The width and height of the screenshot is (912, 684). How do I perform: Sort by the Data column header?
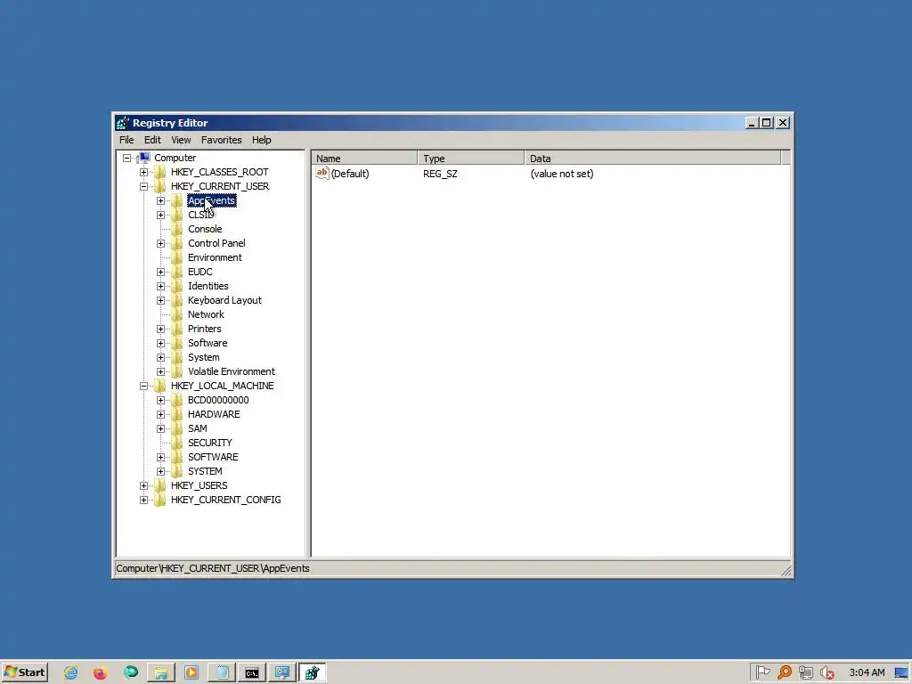(653, 159)
